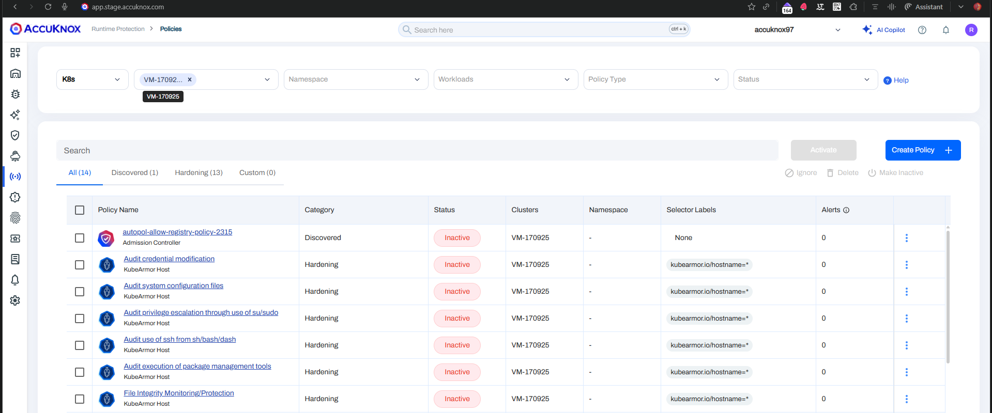Viewport: 992px width, 413px height.
Task: Click the policy table vertical scrollbar
Action: coord(948,297)
